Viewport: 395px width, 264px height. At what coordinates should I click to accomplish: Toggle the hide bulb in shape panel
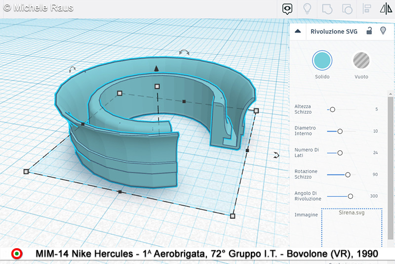(383, 31)
